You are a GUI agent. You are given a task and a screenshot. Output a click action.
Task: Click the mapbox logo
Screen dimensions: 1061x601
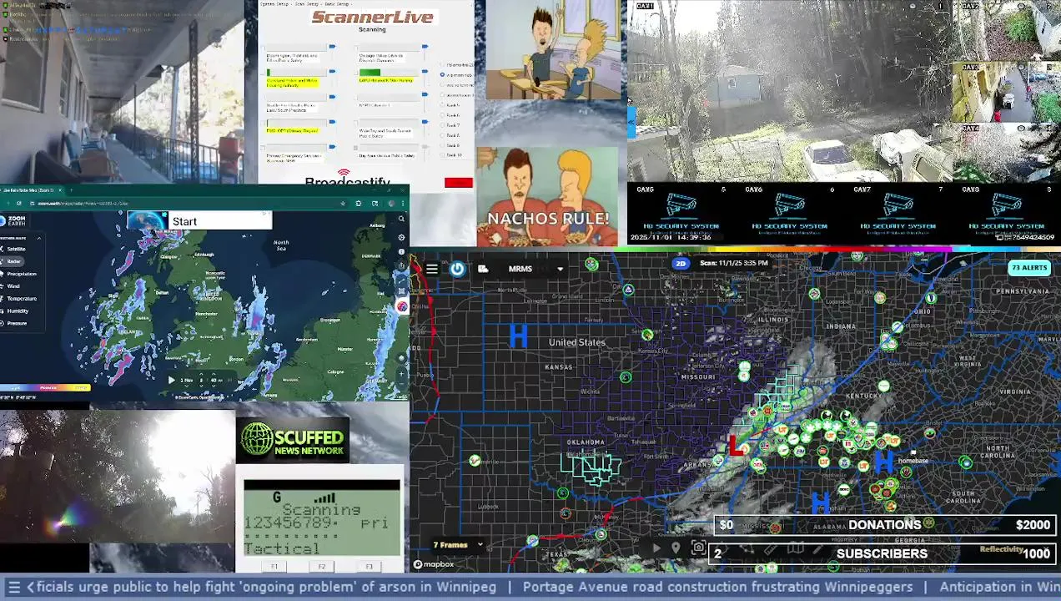tap(434, 564)
